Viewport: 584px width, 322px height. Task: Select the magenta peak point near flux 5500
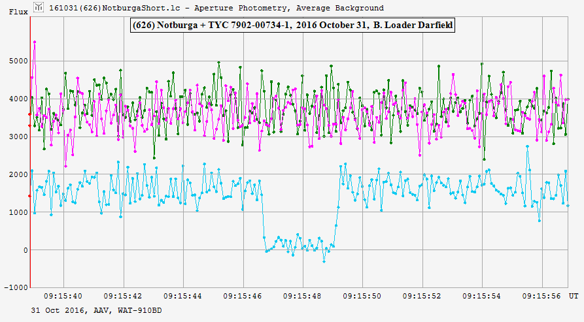point(35,42)
